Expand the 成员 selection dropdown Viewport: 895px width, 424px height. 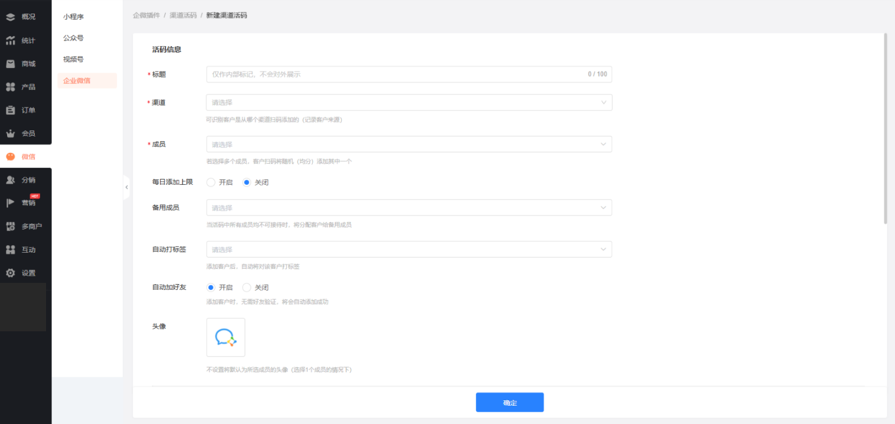pos(409,145)
